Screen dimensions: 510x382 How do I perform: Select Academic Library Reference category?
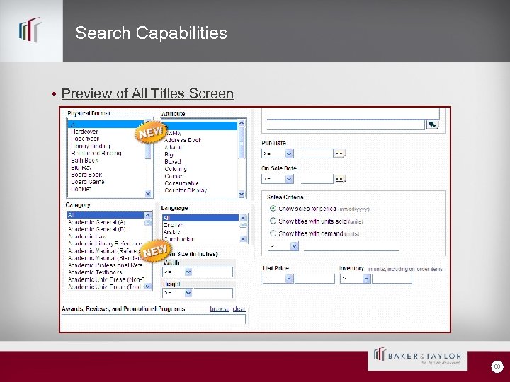[x=105, y=243]
